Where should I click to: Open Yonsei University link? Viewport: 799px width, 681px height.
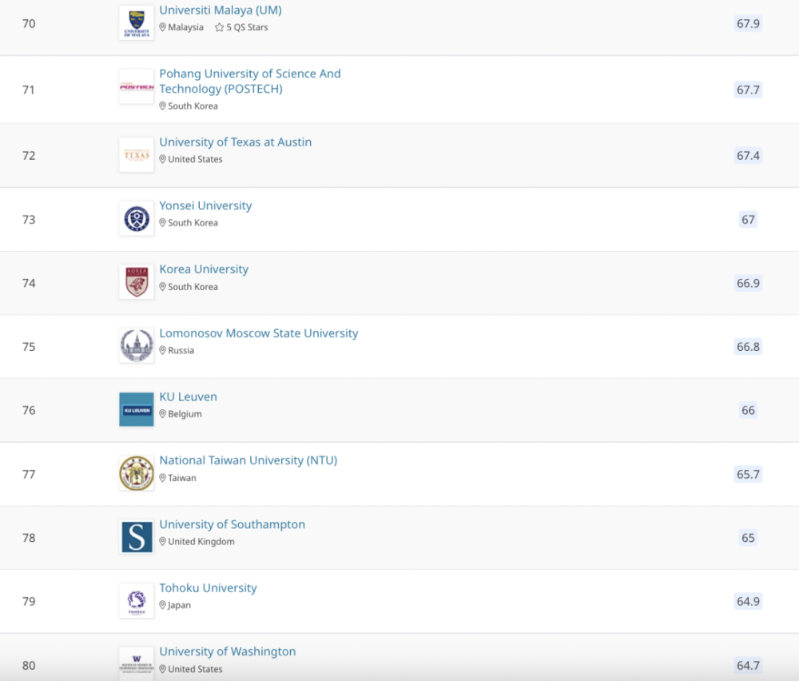tap(205, 206)
